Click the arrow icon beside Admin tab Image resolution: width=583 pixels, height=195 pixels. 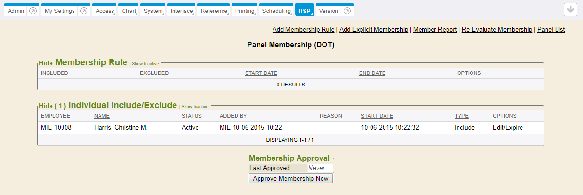coord(33,11)
